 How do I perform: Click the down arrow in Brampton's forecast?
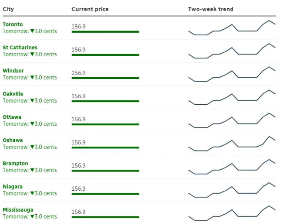point(32,170)
